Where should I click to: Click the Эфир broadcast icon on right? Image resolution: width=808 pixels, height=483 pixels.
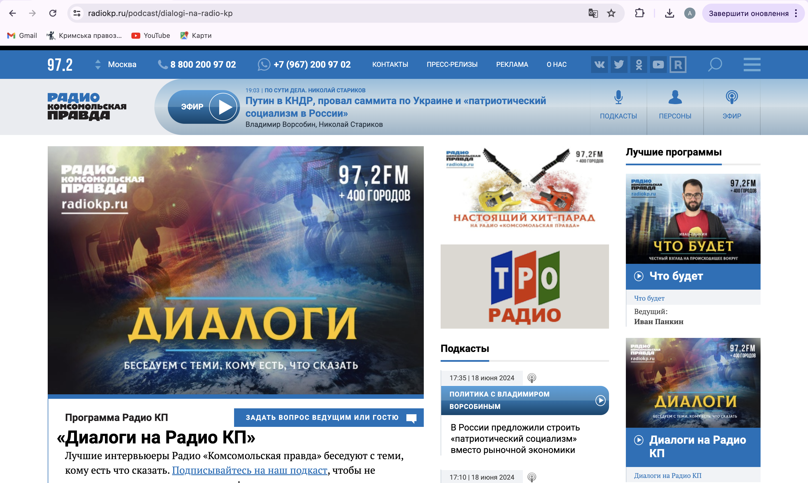coord(732,97)
